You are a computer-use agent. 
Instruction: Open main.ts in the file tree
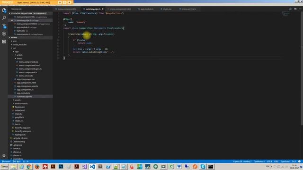18,114
